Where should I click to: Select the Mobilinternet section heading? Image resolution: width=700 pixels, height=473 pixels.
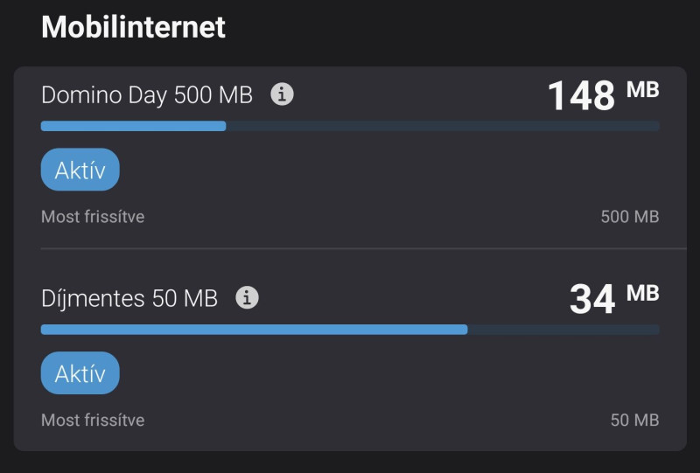click(x=134, y=27)
